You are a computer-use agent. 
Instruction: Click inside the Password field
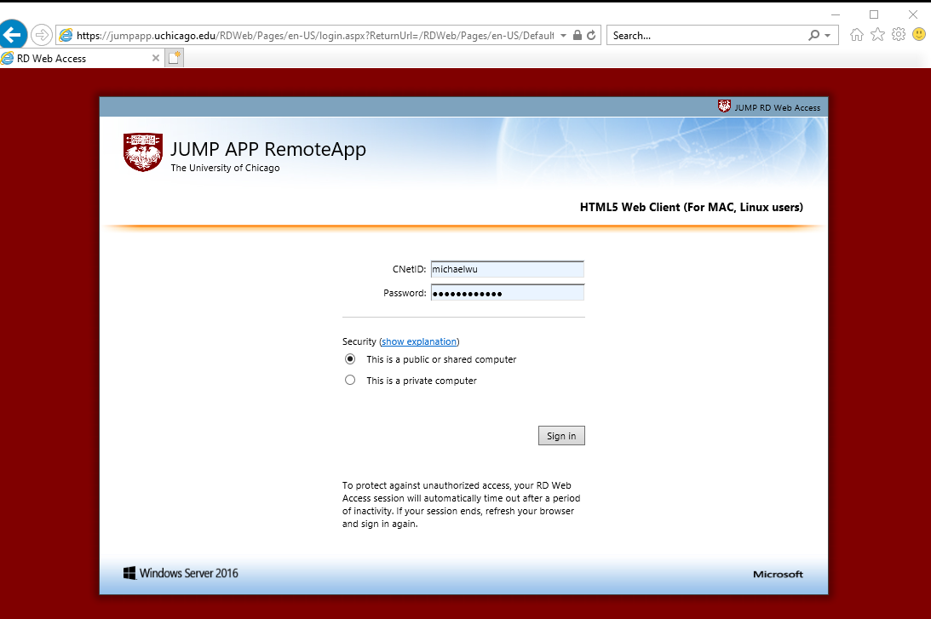[507, 292]
